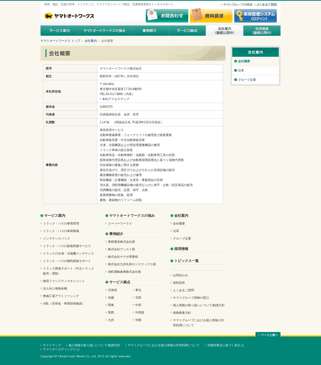Screen dimensions: 321x365
Task: Go to the サービス拠点 navigation tab
Action: click(187, 30)
